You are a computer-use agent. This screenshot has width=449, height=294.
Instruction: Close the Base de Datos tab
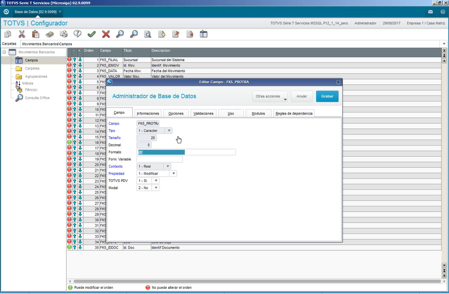(60, 12)
